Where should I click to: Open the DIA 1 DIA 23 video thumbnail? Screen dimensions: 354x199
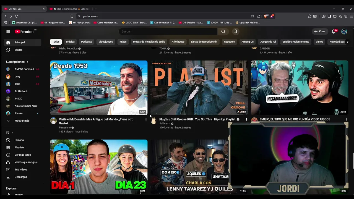tap(99, 167)
